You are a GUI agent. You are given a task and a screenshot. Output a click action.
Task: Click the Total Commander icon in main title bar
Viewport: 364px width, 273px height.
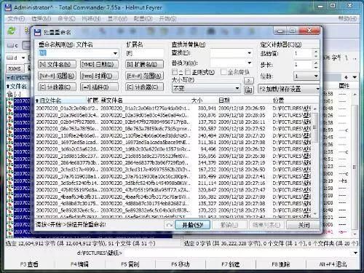point(9,7)
